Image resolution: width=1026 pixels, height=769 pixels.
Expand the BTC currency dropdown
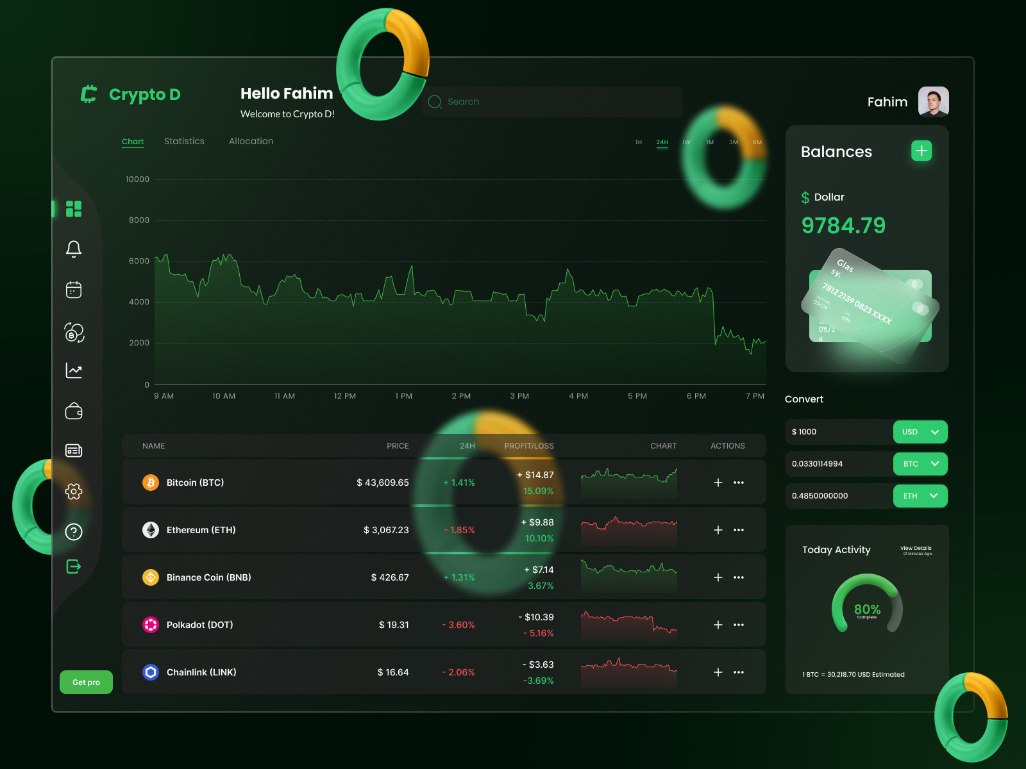point(920,464)
